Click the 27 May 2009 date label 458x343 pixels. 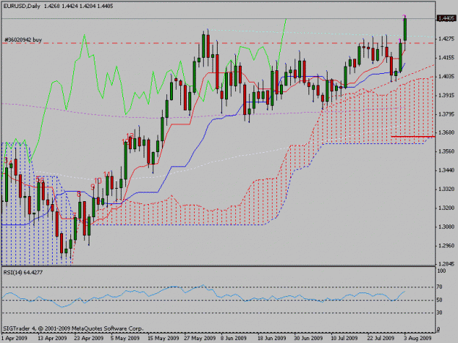pyautogui.click(x=200, y=338)
